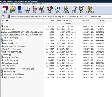Screen dimensions: 112x97
Task: Sort files by the 名称 column header
Action: (x=3, y=20)
